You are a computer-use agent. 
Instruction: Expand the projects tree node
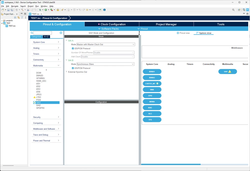2,20
